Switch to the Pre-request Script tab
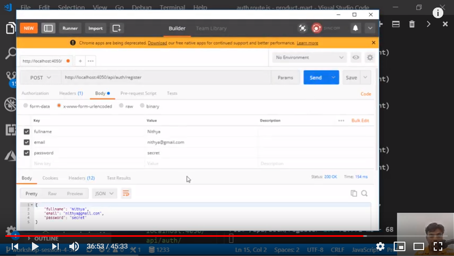This screenshot has height=256, width=454. tap(138, 93)
